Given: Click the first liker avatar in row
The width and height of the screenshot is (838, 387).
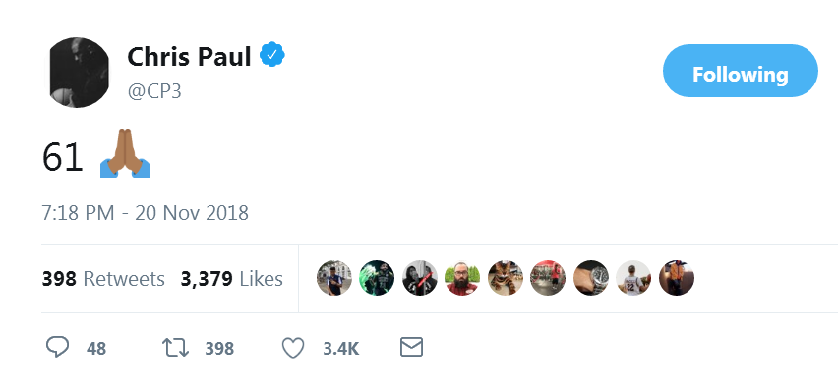Looking at the screenshot, I should pyautogui.click(x=334, y=278).
